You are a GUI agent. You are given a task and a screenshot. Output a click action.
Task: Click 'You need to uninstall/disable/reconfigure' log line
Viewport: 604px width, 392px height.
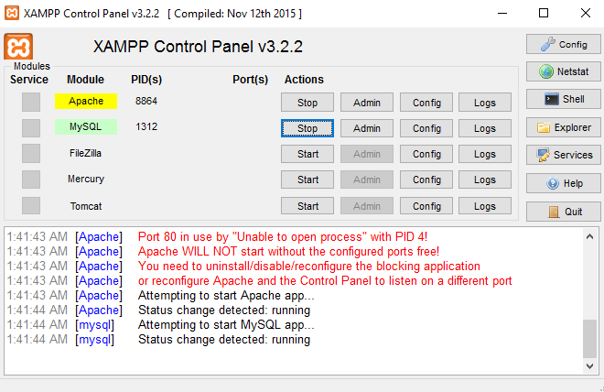click(309, 266)
